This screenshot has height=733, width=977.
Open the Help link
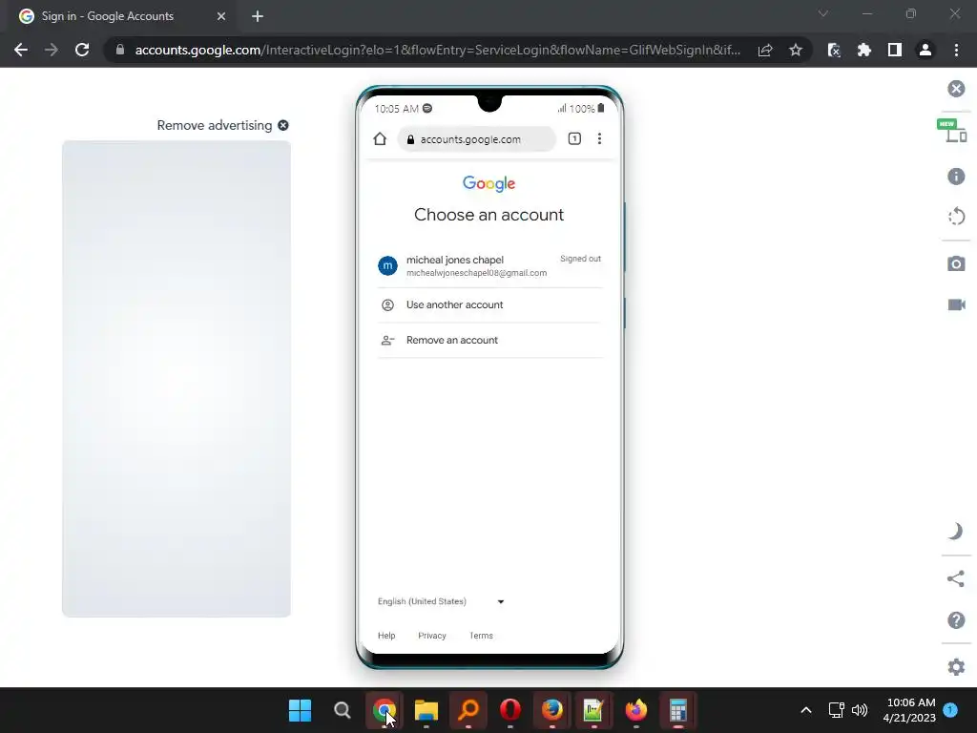point(386,636)
